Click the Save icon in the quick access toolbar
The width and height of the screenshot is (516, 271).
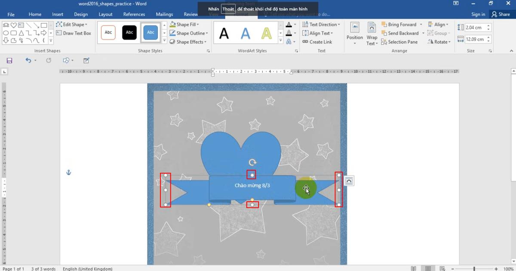(x=9, y=61)
